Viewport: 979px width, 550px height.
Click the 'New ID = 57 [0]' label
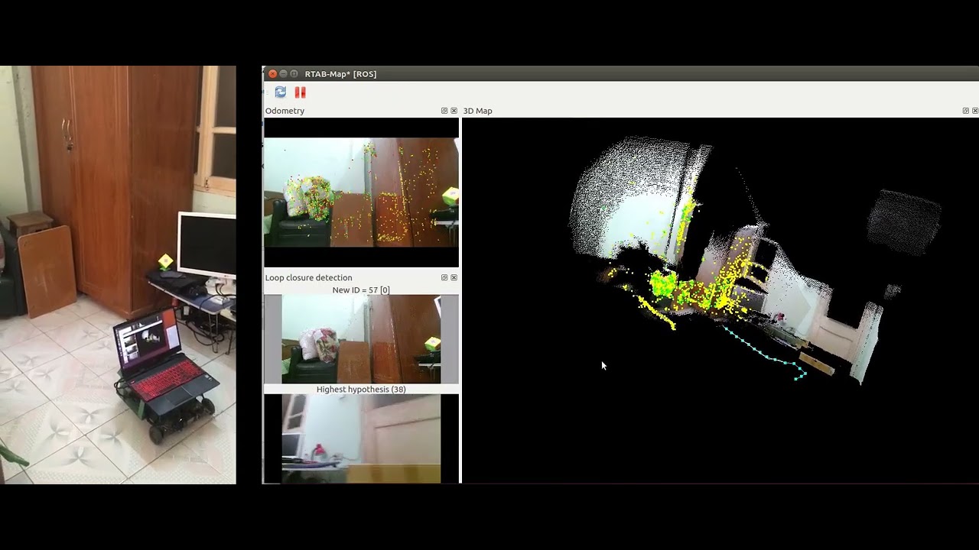[x=361, y=290]
